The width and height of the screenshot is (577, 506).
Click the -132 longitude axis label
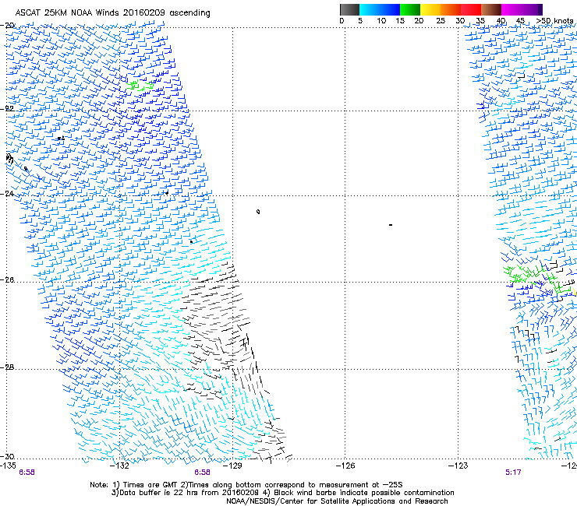(120, 466)
